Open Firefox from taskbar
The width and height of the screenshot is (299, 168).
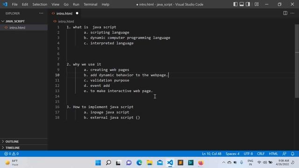(x=201, y=163)
